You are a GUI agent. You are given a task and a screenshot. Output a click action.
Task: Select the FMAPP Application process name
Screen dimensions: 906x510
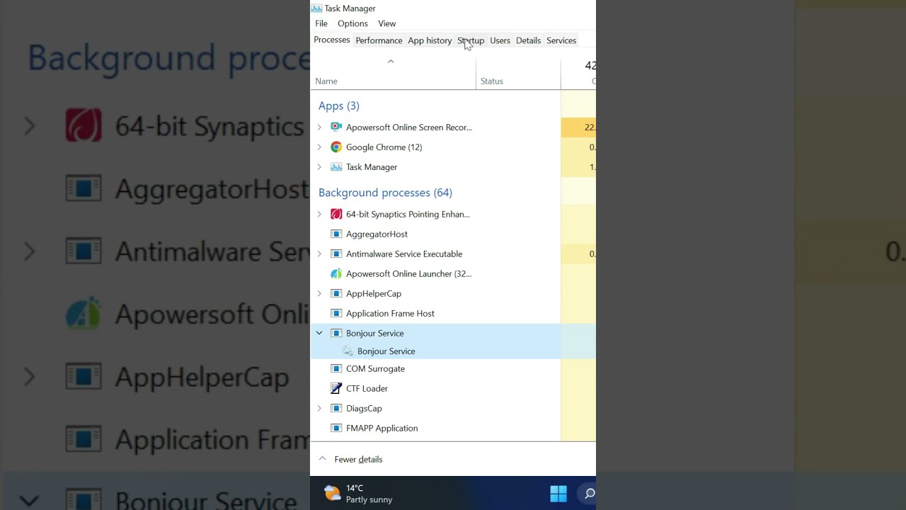coord(382,428)
